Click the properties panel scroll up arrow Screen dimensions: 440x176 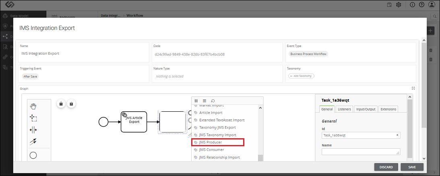pyautogui.click(x=410, y=97)
